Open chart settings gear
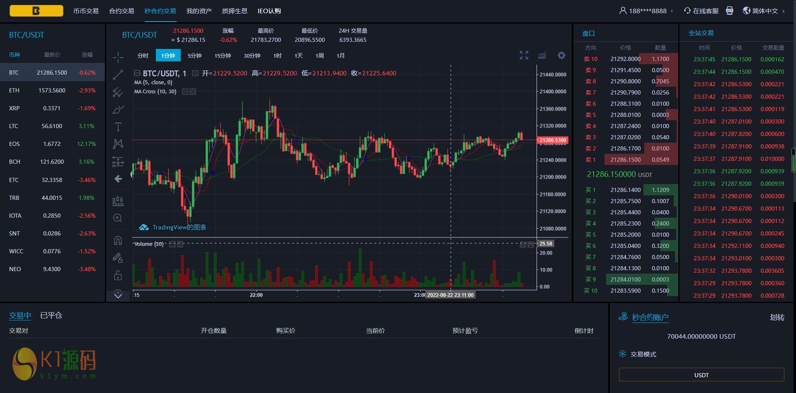 tap(561, 55)
